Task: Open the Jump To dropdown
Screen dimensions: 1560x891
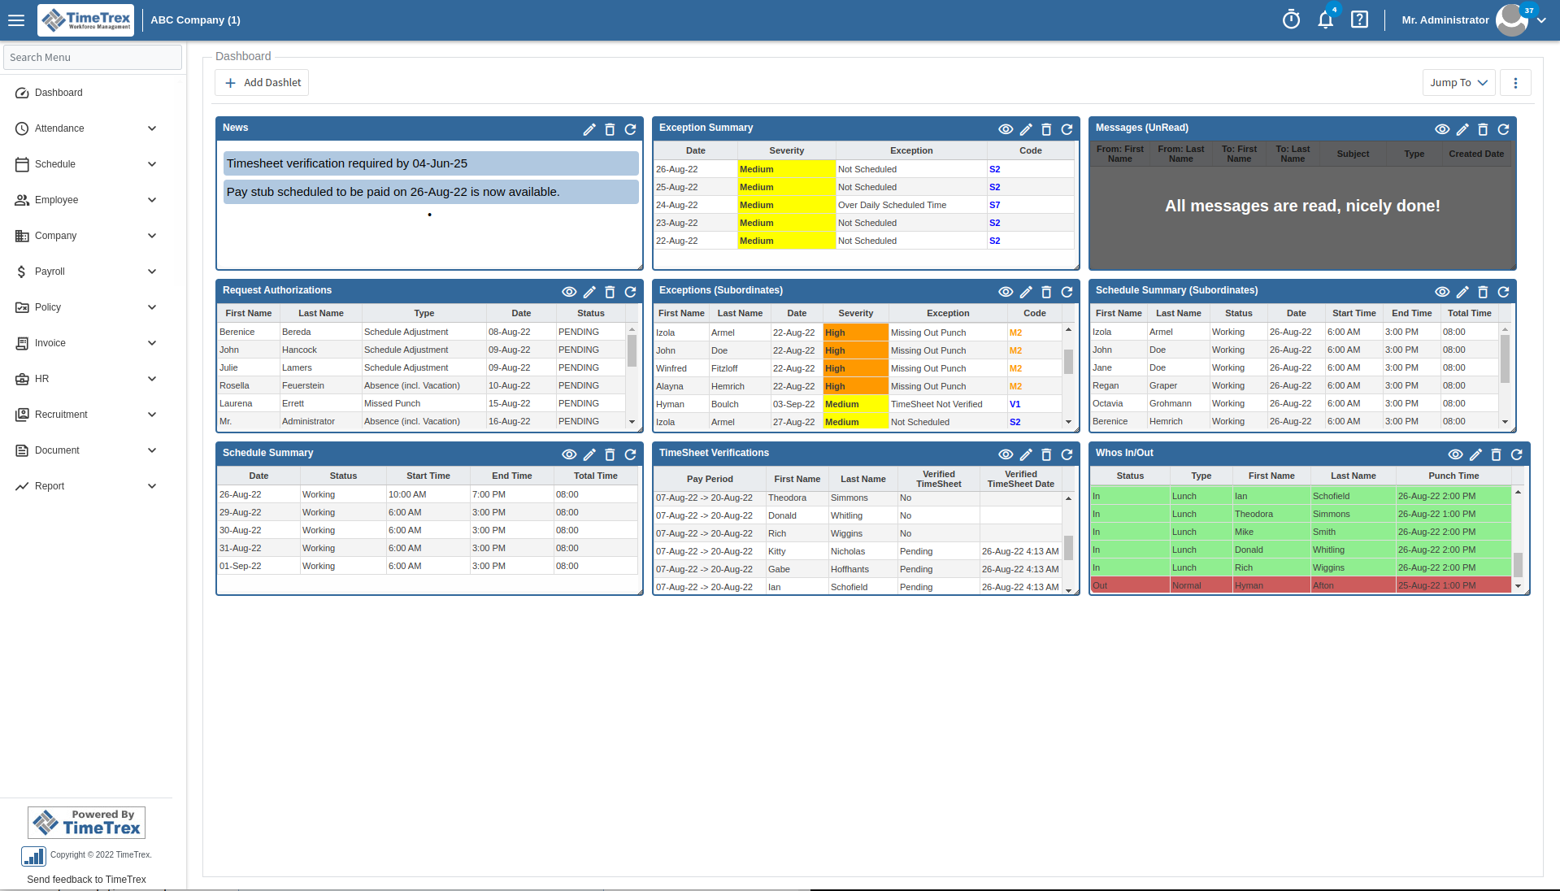Action: pos(1458,82)
